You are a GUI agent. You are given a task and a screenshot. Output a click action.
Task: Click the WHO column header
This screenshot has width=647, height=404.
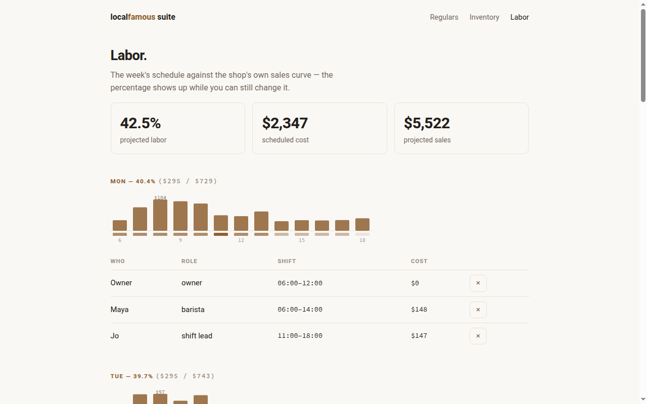tap(118, 261)
